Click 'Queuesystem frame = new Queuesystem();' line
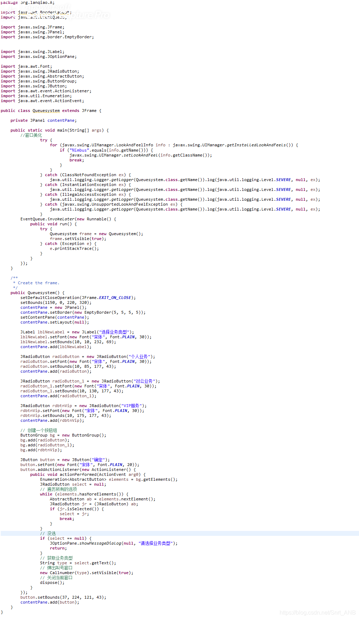The width and height of the screenshot is (359, 619). pyautogui.click(x=96, y=234)
